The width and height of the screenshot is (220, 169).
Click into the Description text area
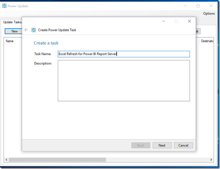point(124,81)
